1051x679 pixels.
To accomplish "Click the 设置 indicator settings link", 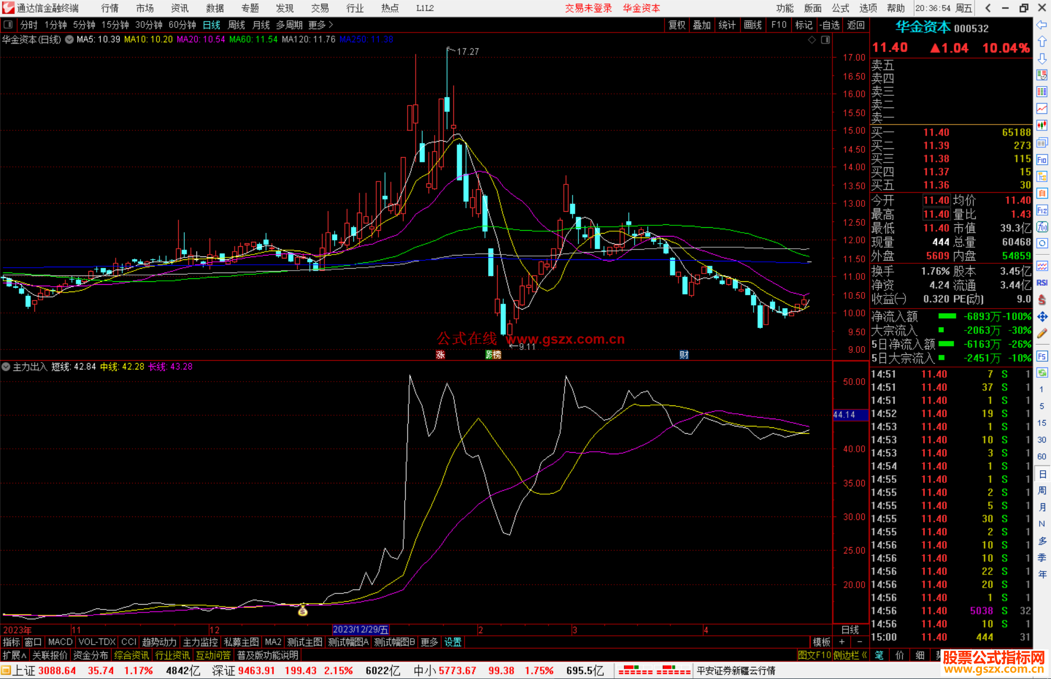I will point(453,642).
